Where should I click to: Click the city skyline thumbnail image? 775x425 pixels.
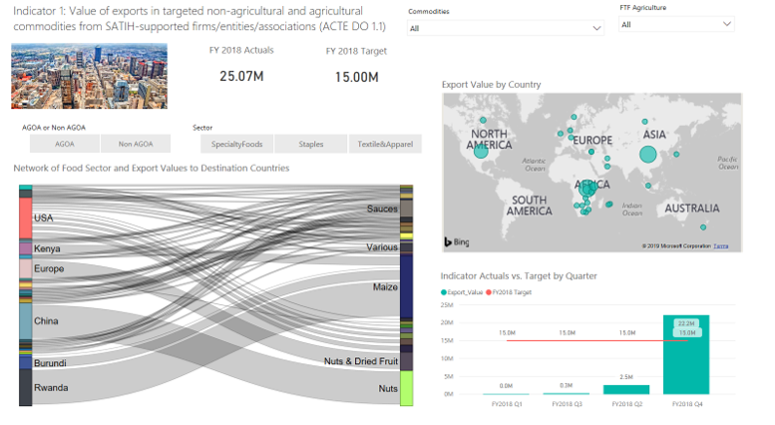click(89, 76)
